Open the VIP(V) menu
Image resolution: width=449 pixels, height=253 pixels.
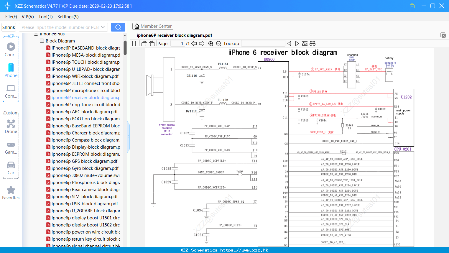click(28, 17)
